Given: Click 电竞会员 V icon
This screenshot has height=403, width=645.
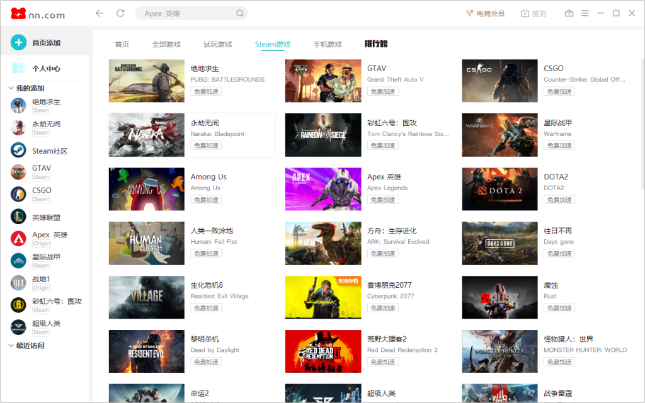Looking at the screenshot, I should [469, 14].
